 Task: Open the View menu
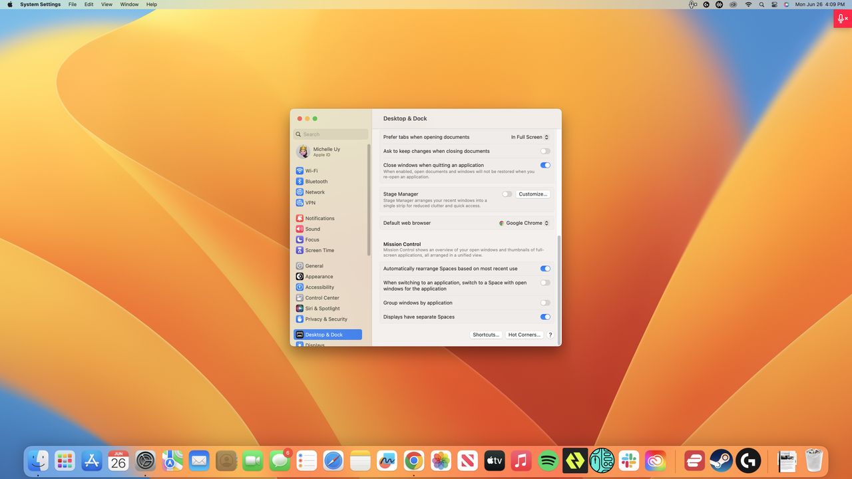[106, 5]
